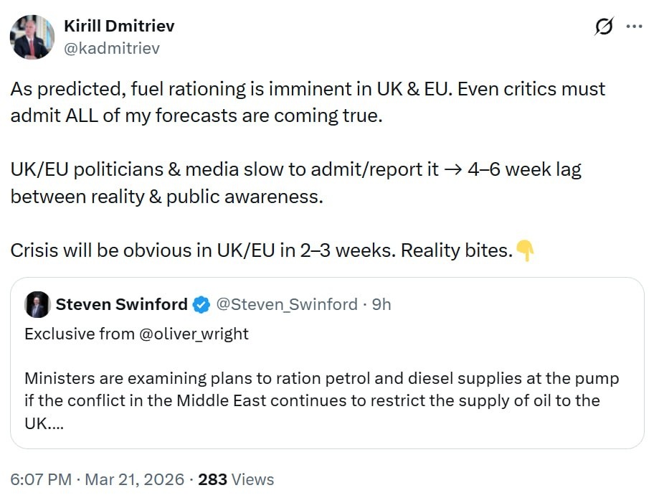Click the 'UK/EU politicians & media' paragraph

click(x=295, y=182)
